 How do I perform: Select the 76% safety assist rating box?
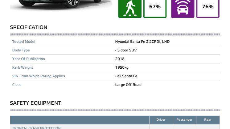(x=208, y=9)
